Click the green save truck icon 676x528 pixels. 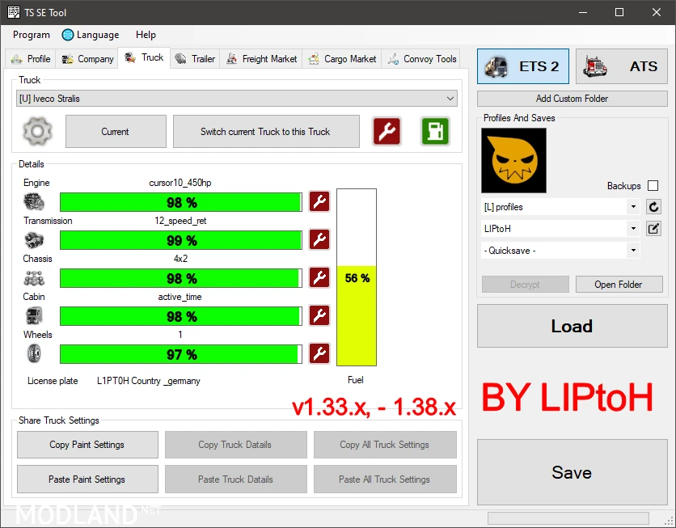tap(435, 131)
